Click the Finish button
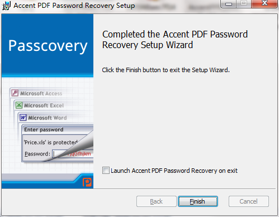The width and height of the screenshot is (279, 217). pyautogui.click(x=198, y=201)
